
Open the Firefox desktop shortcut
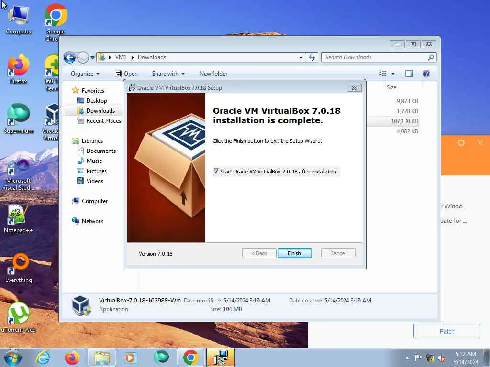pos(19,69)
